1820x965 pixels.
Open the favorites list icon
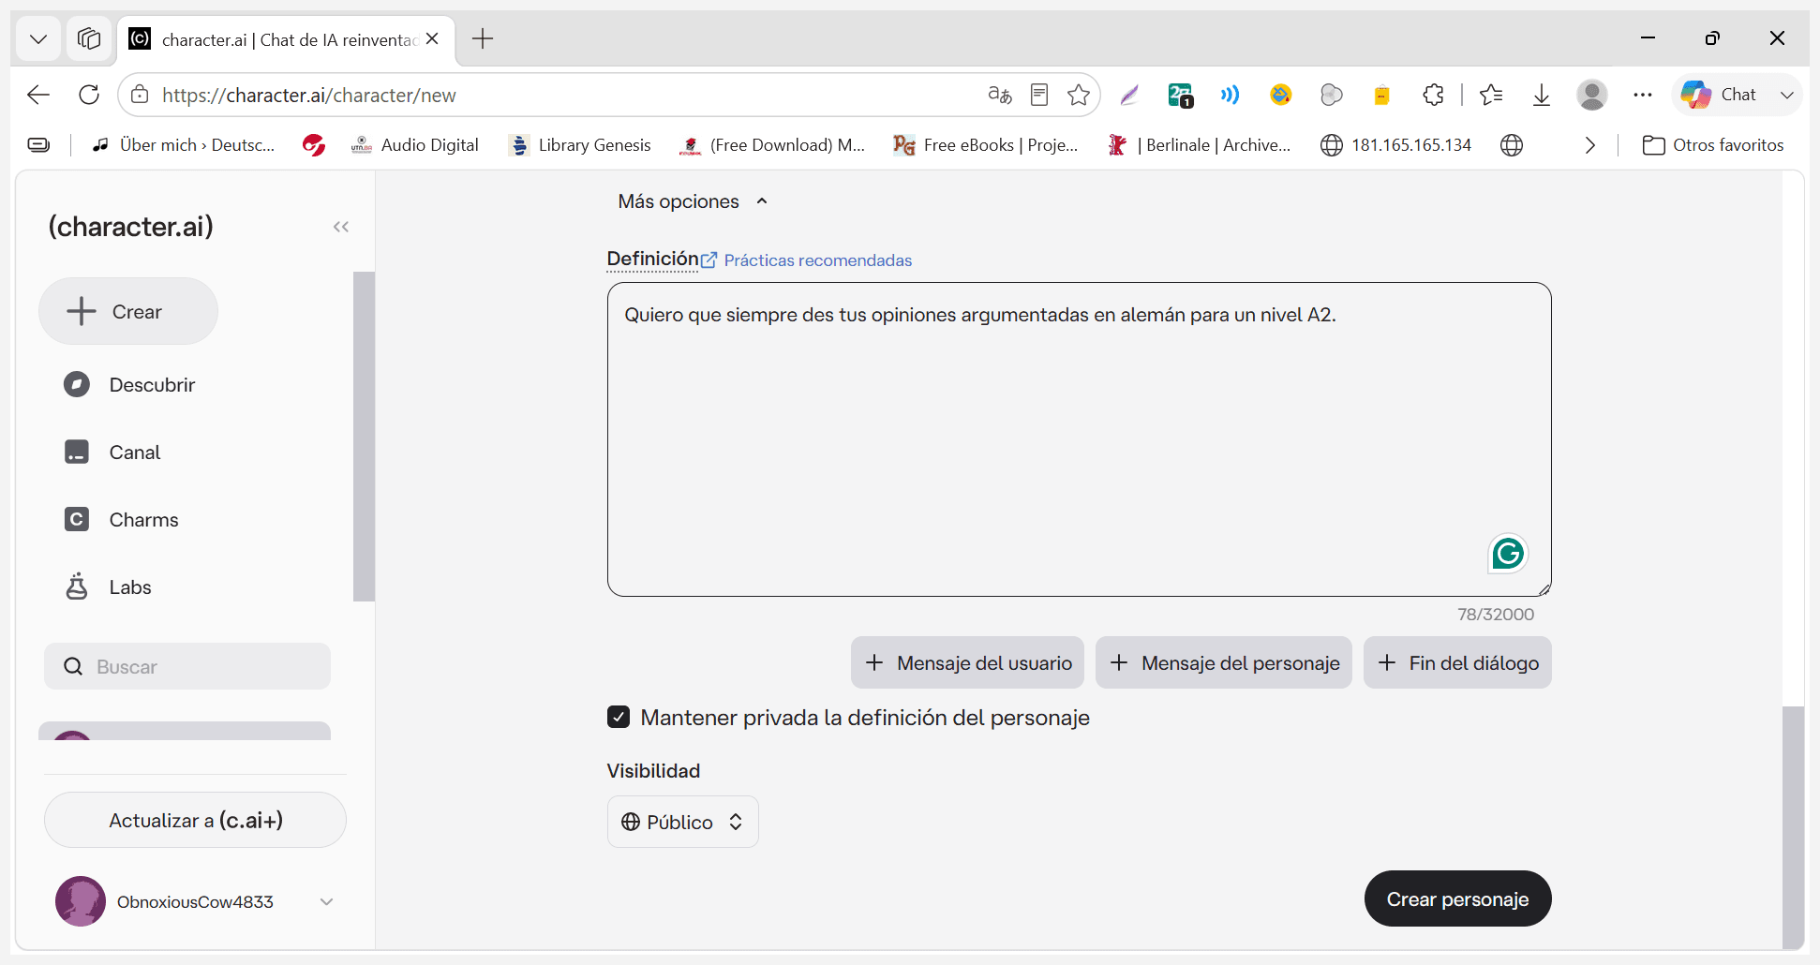(x=1491, y=95)
